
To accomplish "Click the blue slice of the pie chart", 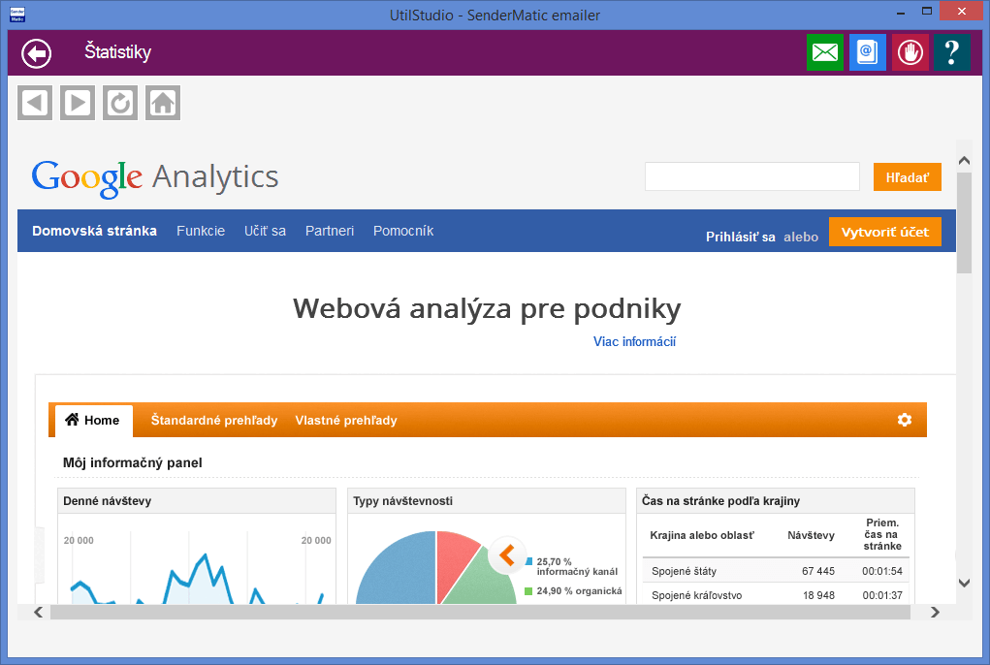I will [x=400, y=571].
